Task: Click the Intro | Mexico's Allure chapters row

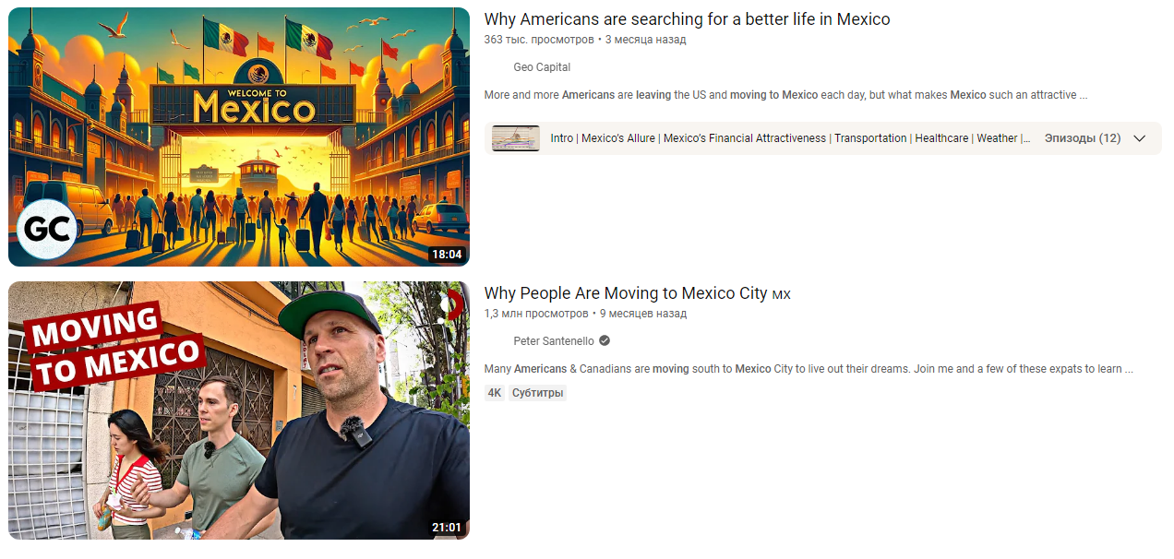Action: tap(823, 138)
